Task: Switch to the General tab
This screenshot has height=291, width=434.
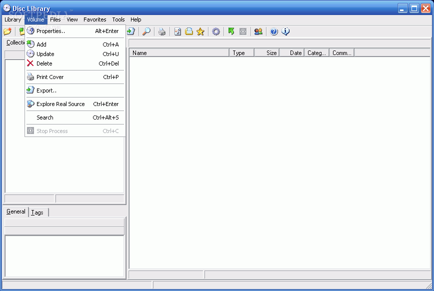Action: (16, 212)
